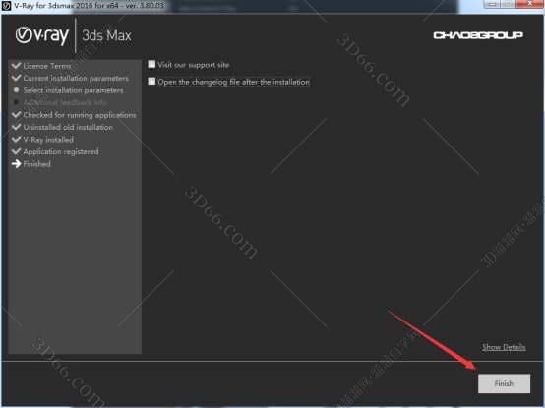Click the 3ds Max label in the header

pyautogui.click(x=106, y=35)
